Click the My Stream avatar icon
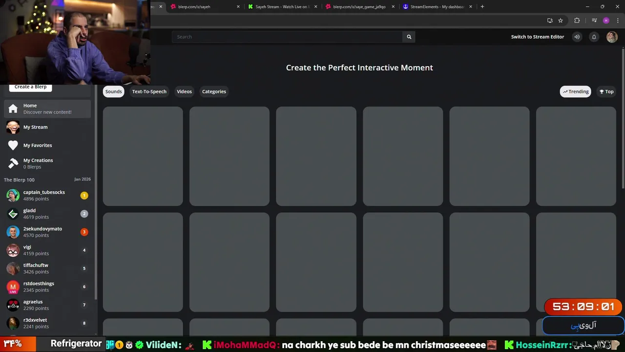625x352 pixels. tap(13, 127)
